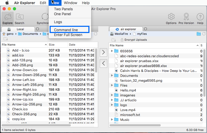This screenshot has height=133, width=207.
Task: Add a new tab beside Local
Action: [37, 29]
